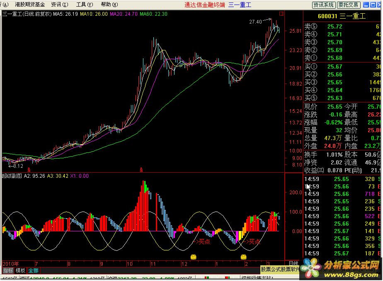Image resolution: width=383 pixels, height=281 pixels.
Task: Click the 委托交易 button
Action: 348,5
